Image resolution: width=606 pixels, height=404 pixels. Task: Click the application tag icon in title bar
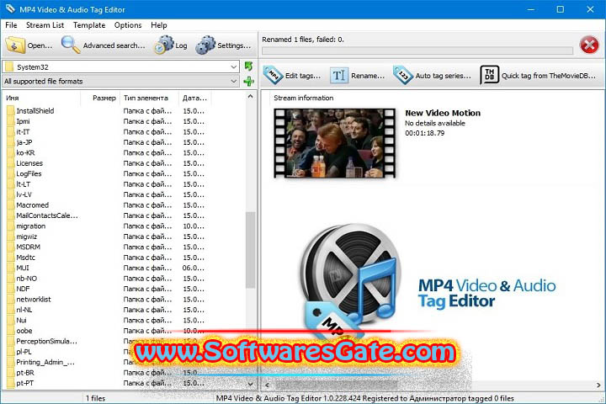11,9
